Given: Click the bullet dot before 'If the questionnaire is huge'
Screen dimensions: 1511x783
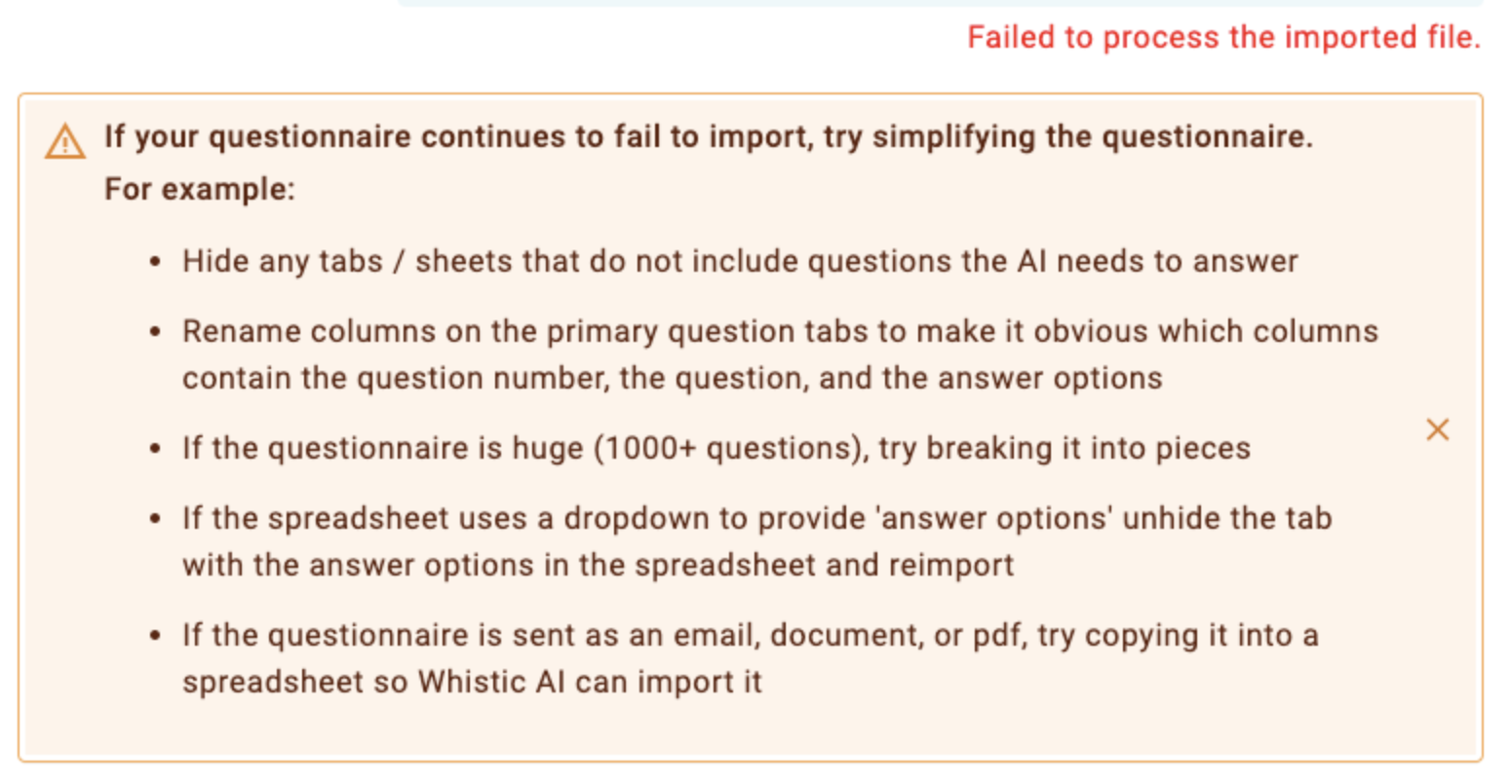Looking at the screenshot, I should point(155,449).
